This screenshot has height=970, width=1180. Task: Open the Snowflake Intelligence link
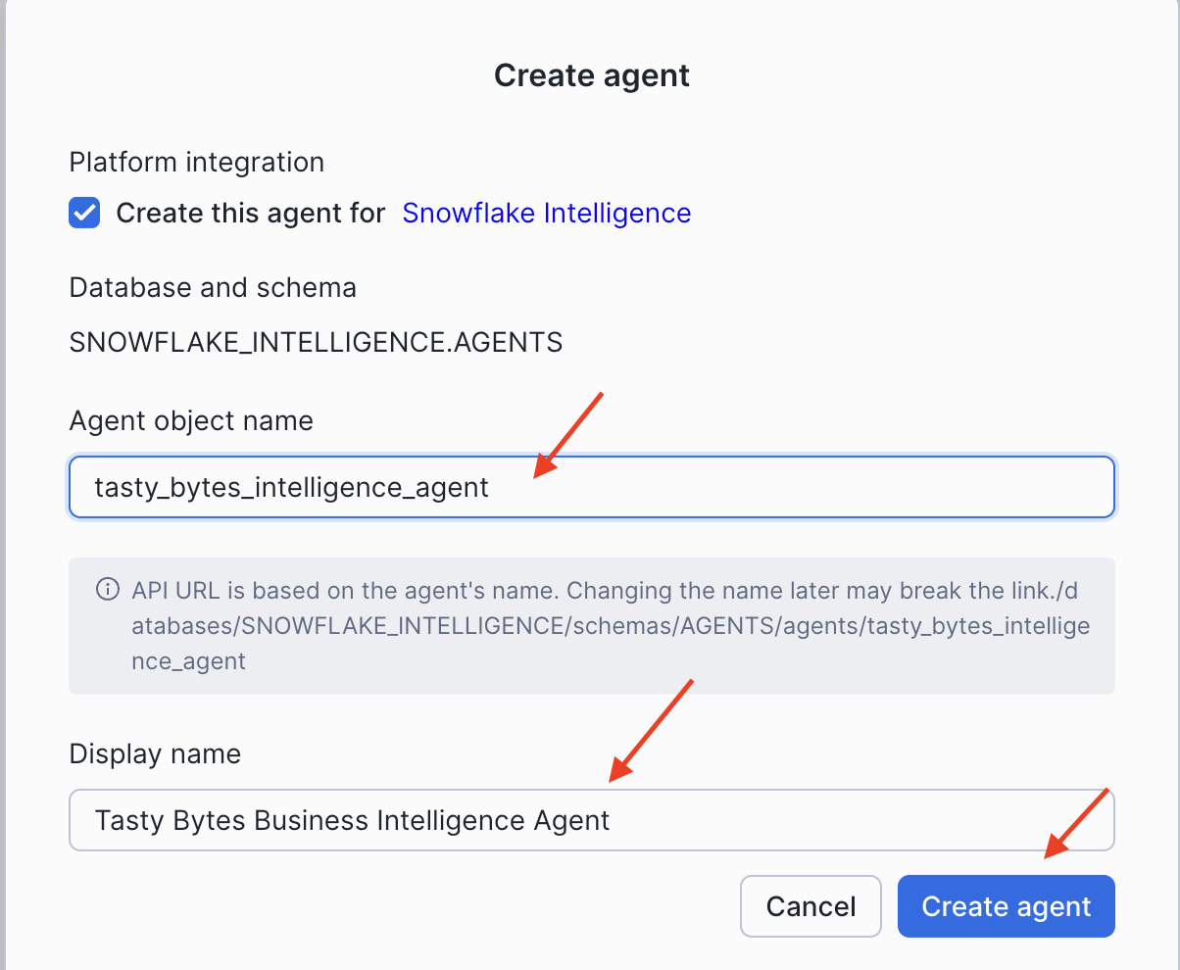pos(546,213)
